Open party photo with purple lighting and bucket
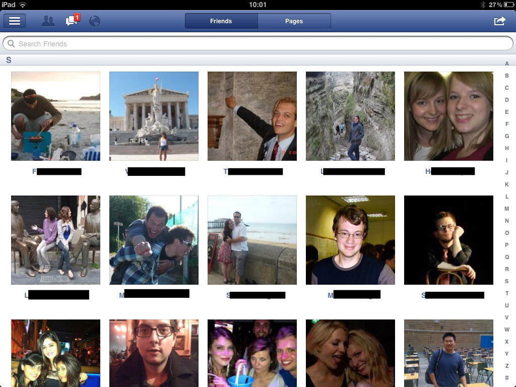The width and height of the screenshot is (516, 387). [x=252, y=353]
